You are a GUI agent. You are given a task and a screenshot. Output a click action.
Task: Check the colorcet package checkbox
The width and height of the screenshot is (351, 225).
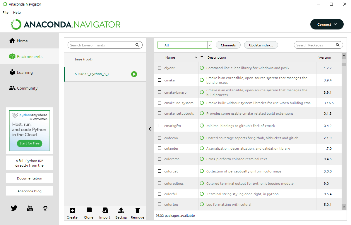tap(159, 171)
